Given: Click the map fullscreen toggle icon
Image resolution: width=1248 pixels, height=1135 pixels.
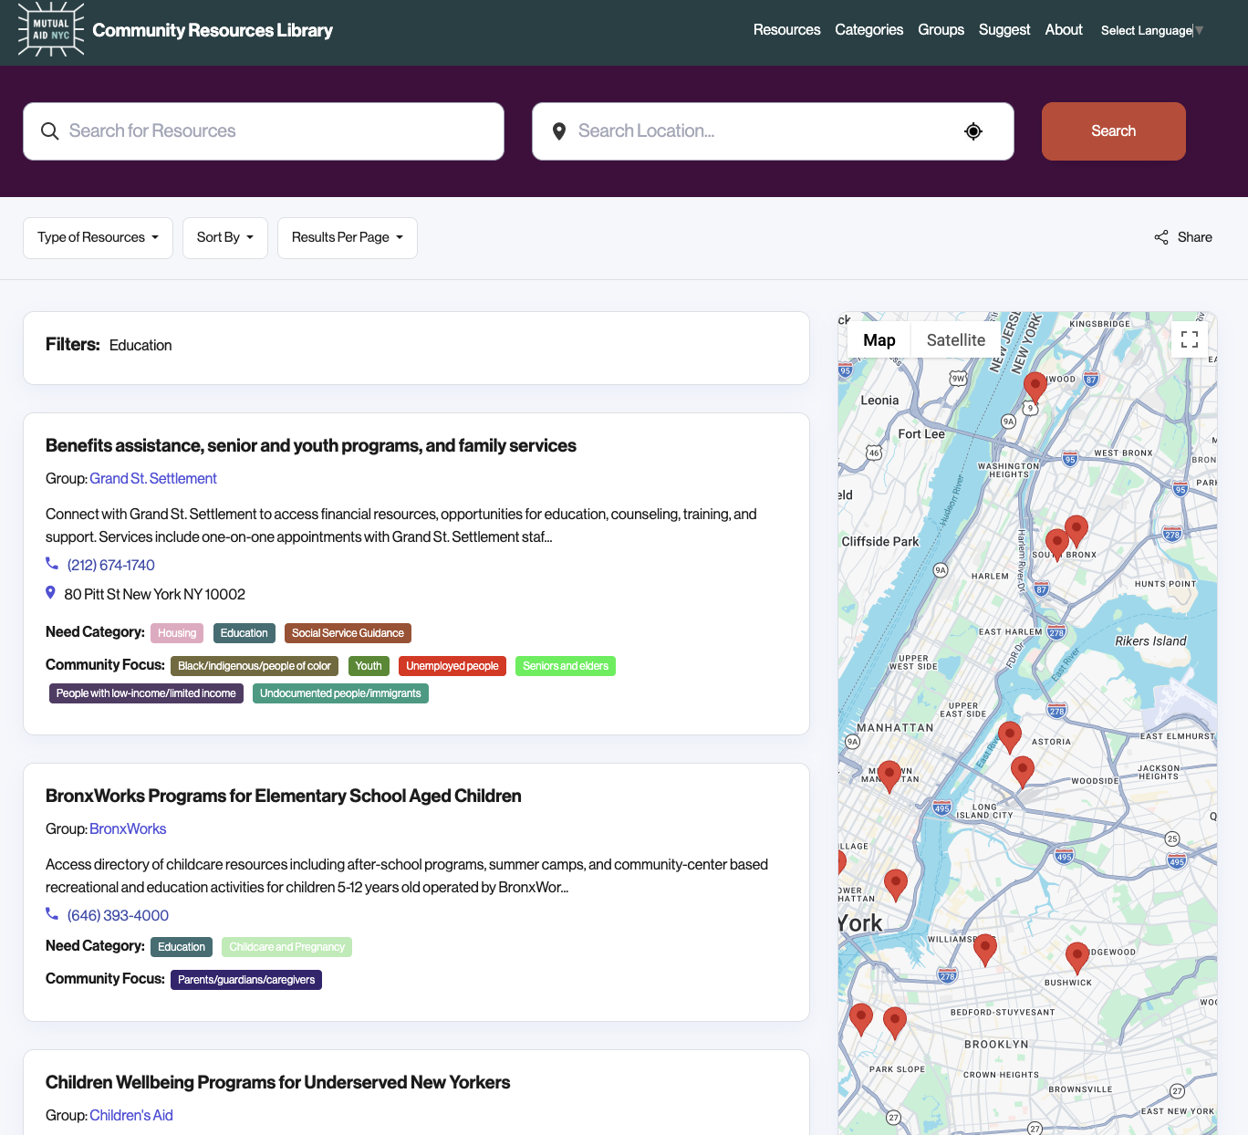Looking at the screenshot, I should click(1189, 339).
